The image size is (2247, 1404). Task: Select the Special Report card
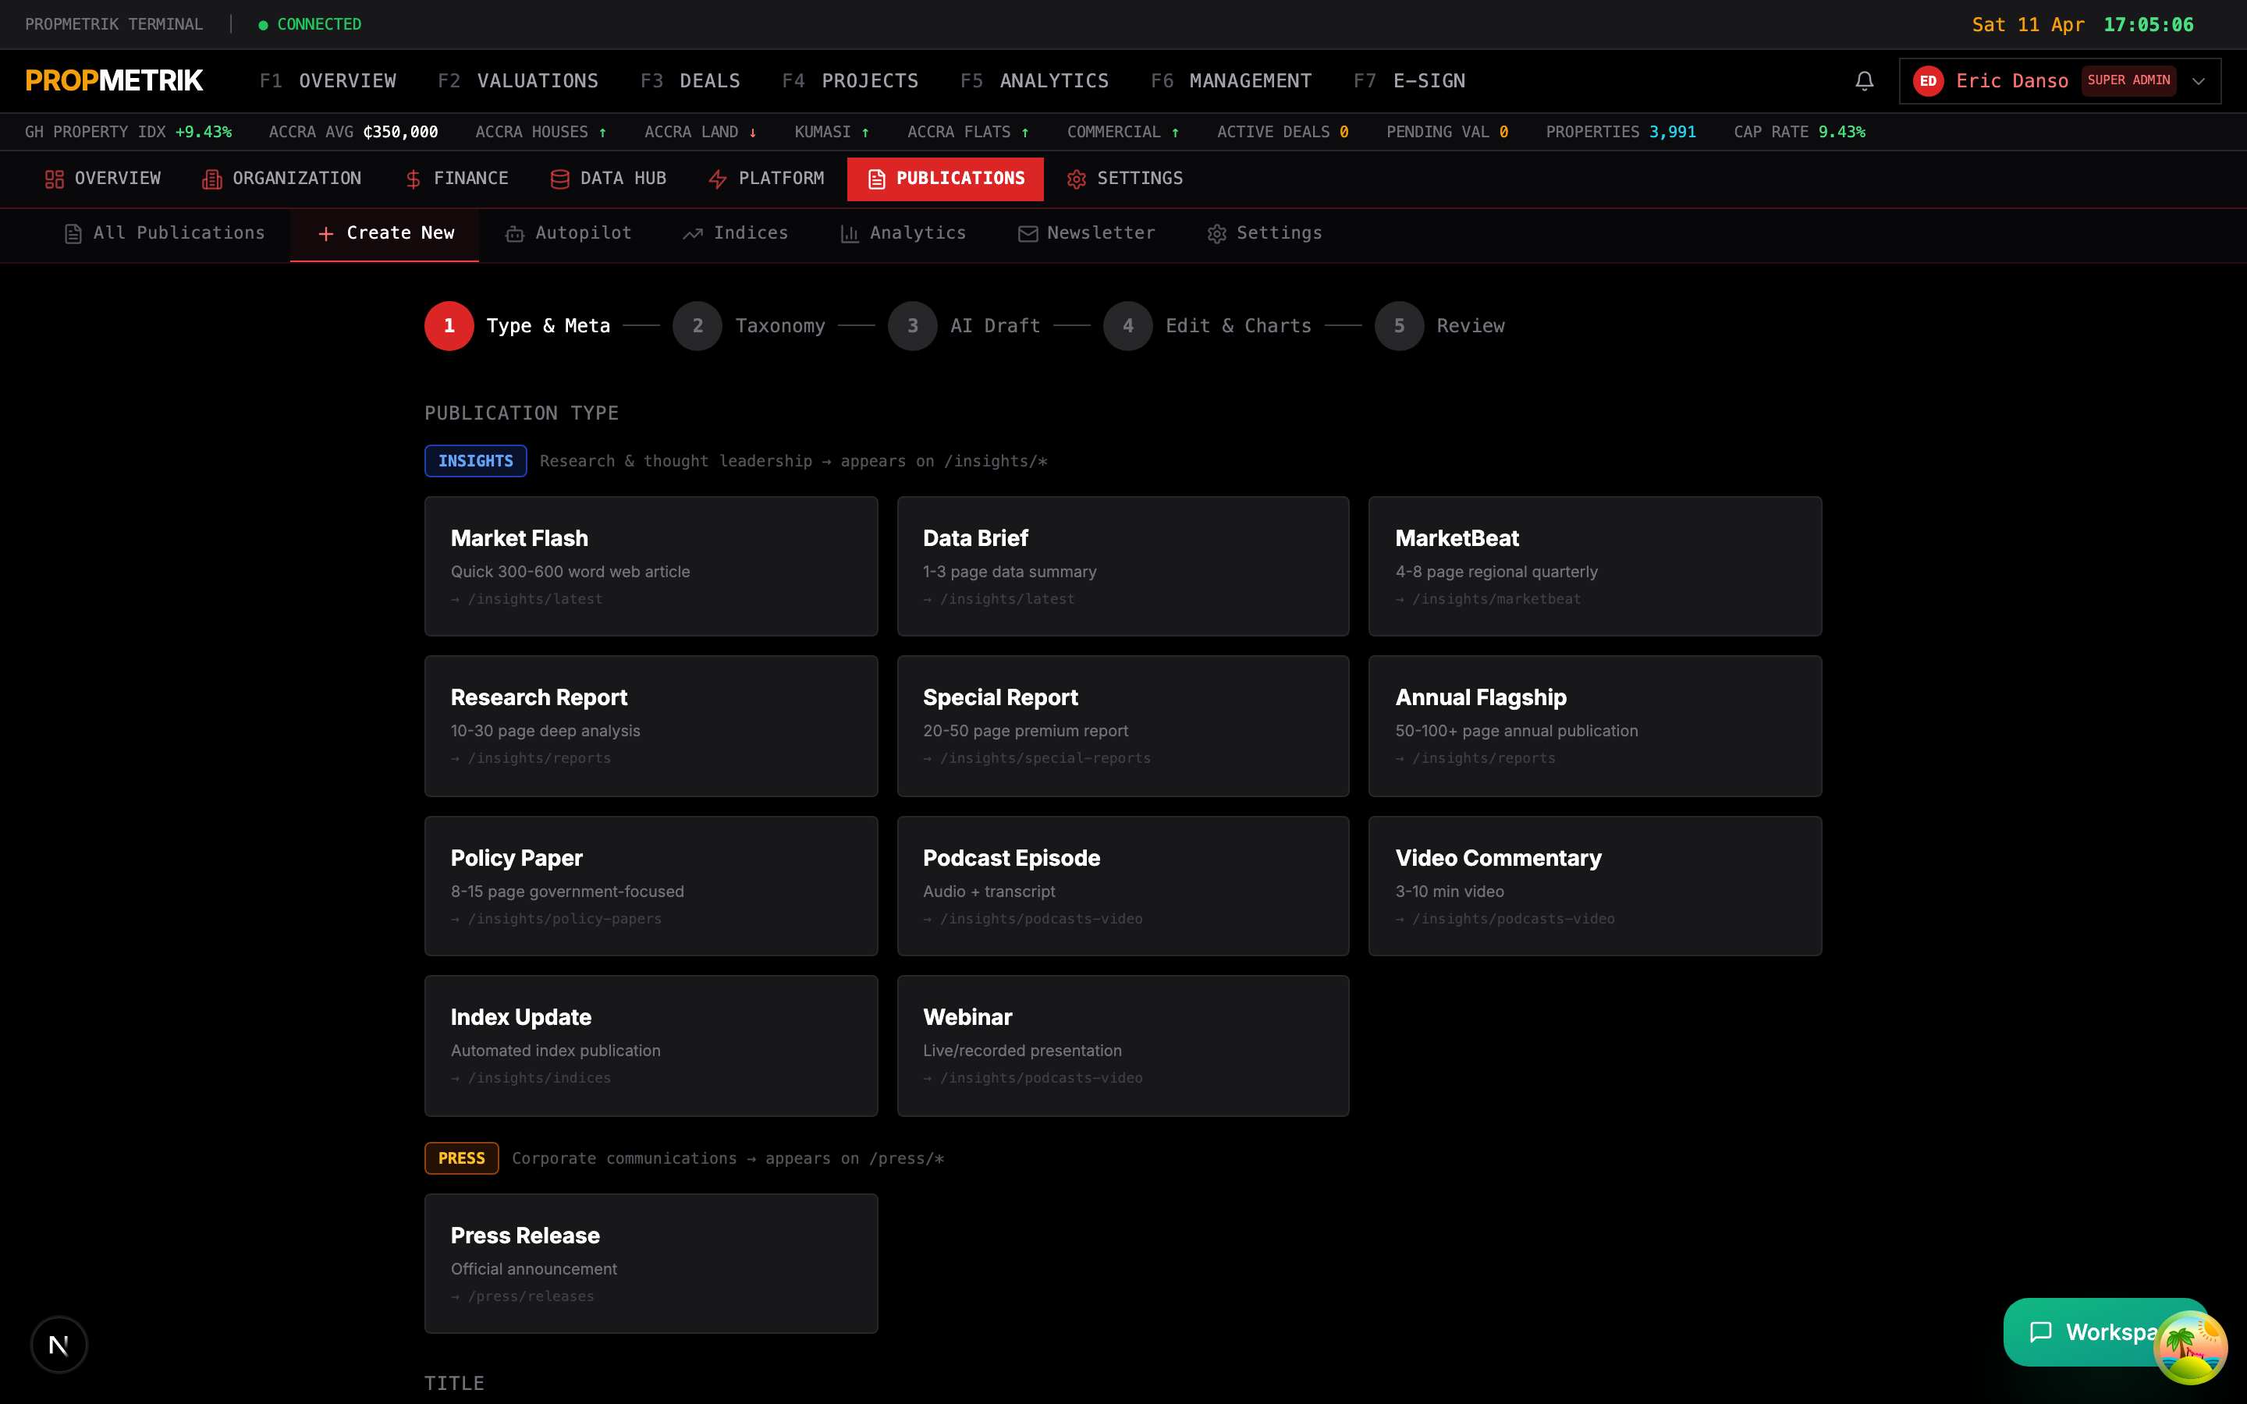click(1123, 726)
